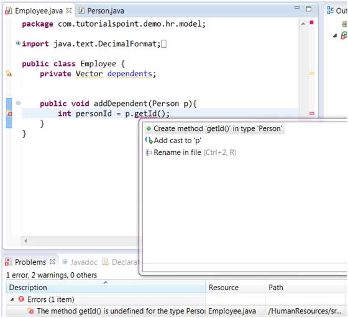Collapse the addDependent method fold
The image size is (348, 318).
point(18,103)
